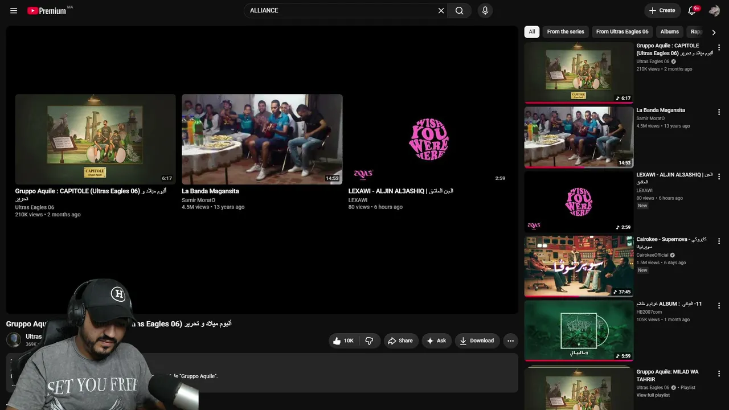Open the account avatar menu

[x=714, y=10]
